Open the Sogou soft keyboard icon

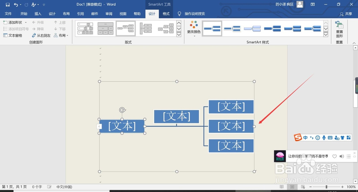(x=330, y=138)
